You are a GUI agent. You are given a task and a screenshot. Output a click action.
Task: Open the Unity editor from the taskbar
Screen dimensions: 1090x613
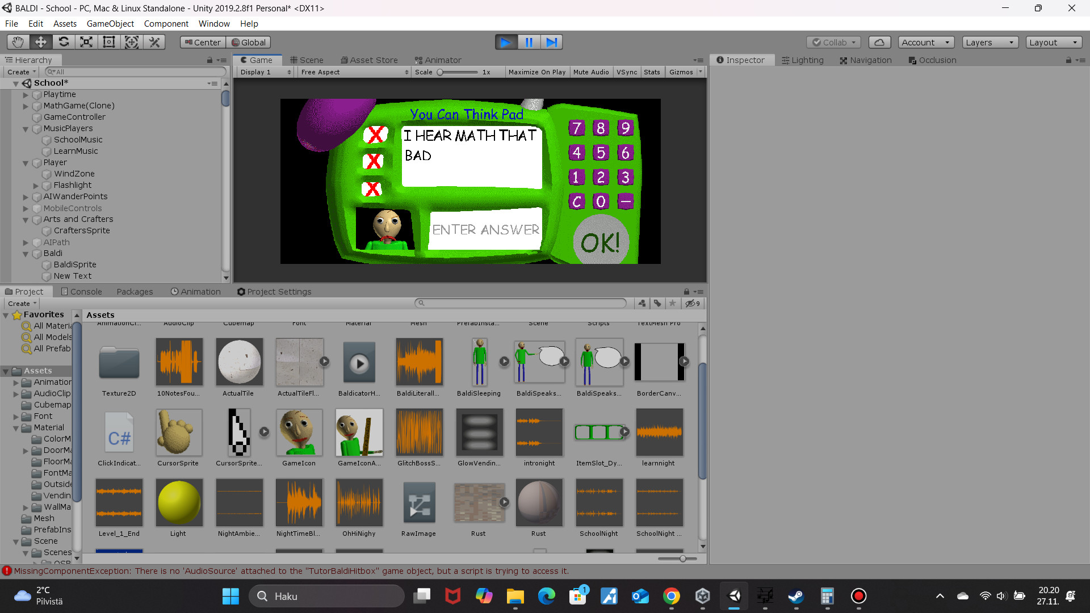tap(734, 596)
